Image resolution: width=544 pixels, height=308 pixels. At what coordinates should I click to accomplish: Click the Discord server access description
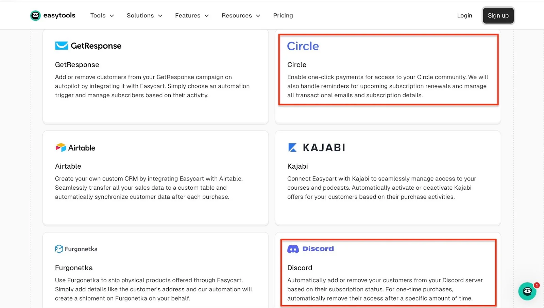click(385, 289)
